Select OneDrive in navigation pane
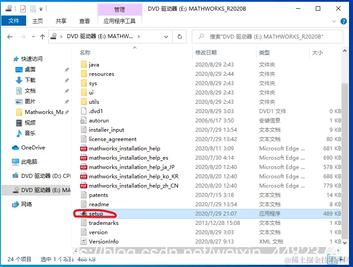 [x=33, y=148]
